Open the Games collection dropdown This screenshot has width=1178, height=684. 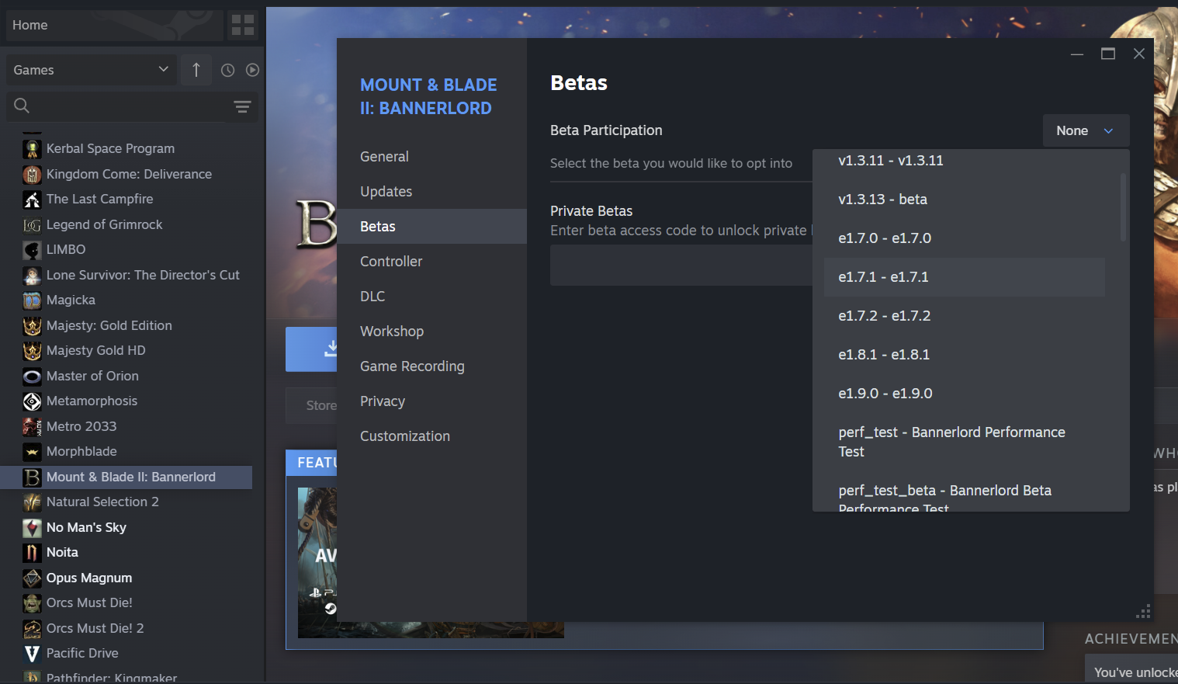(91, 70)
